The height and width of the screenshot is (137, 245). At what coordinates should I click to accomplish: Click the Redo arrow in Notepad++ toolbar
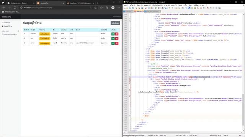tap(158, 8)
